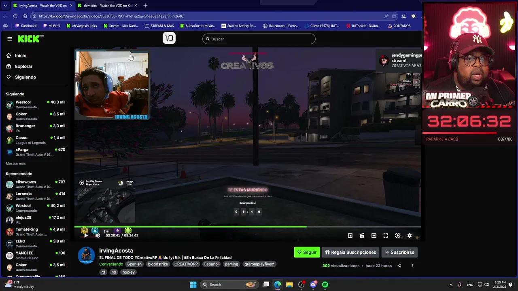Image resolution: width=518 pixels, height=291 pixels.
Task: Open a new browser tab
Action: click(145, 6)
